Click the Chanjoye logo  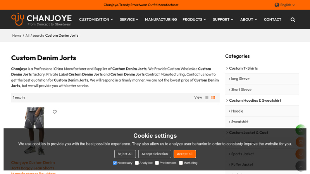click(41, 19)
